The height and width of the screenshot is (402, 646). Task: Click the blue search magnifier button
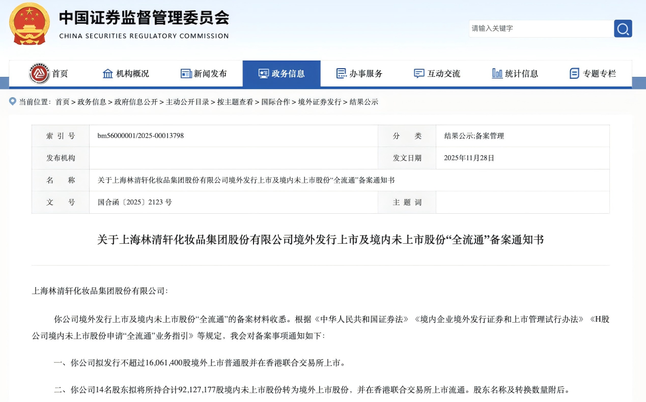point(623,28)
